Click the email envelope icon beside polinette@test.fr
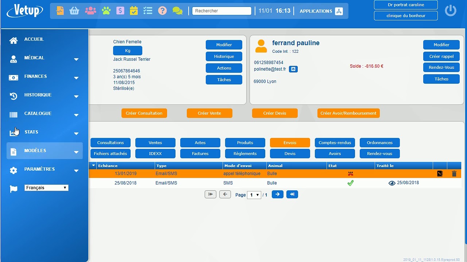 (x=293, y=69)
